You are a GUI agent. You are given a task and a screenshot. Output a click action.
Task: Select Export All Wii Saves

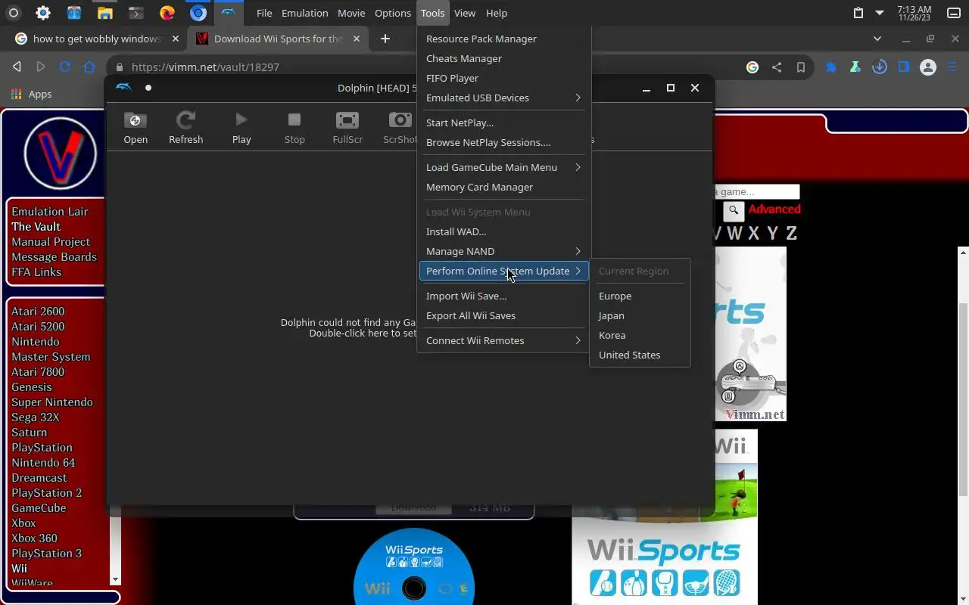click(x=503, y=315)
